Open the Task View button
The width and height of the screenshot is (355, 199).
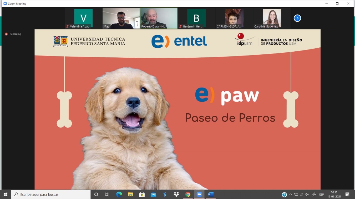(107, 194)
